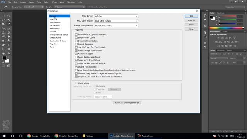Screen dimensions: 247x139
Task: Open the Image menu
Action: (x=23, y=2)
